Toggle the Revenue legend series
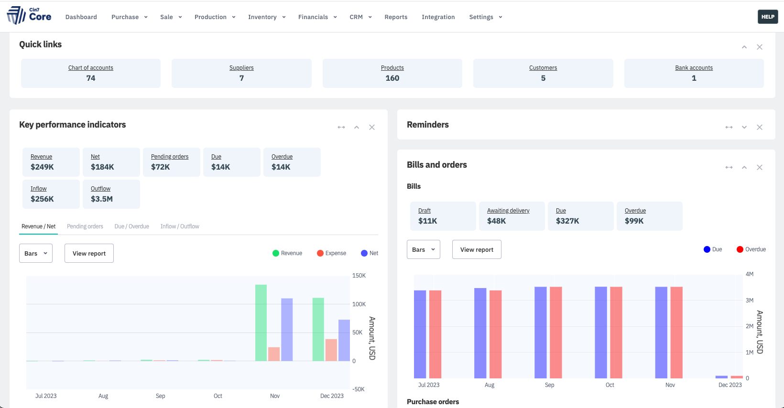This screenshot has height=408, width=784. point(287,253)
